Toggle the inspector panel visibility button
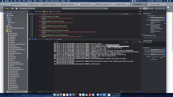 click(163, 8)
